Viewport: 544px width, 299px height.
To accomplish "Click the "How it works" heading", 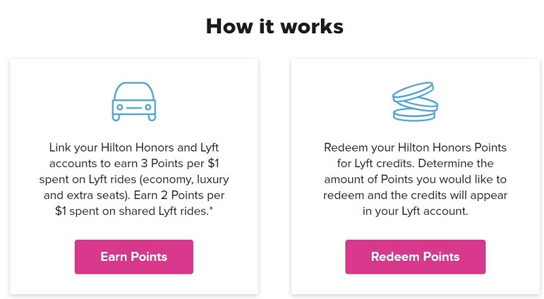I will (275, 27).
